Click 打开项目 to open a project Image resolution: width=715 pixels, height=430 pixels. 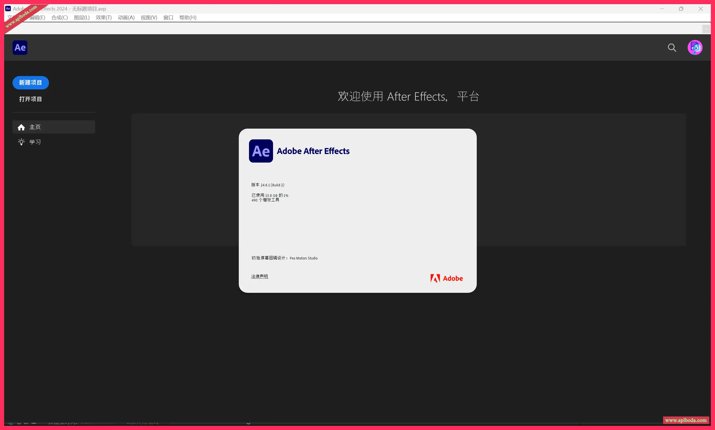pyautogui.click(x=31, y=99)
